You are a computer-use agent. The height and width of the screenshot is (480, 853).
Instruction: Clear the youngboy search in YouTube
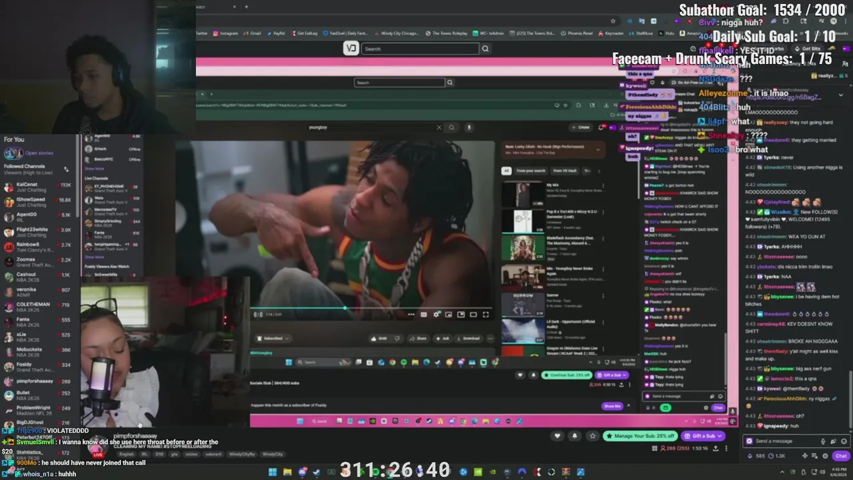pyautogui.click(x=438, y=127)
